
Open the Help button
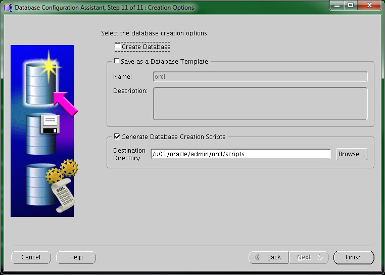[76, 257]
